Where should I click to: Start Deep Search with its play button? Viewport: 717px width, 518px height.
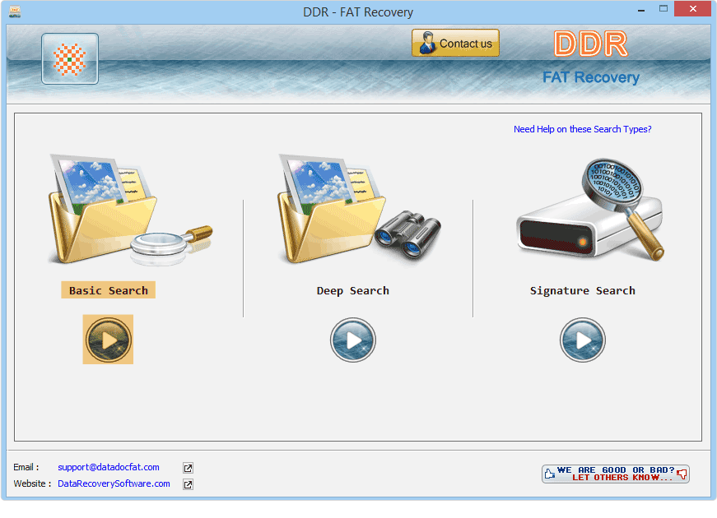click(x=353, y=340)
